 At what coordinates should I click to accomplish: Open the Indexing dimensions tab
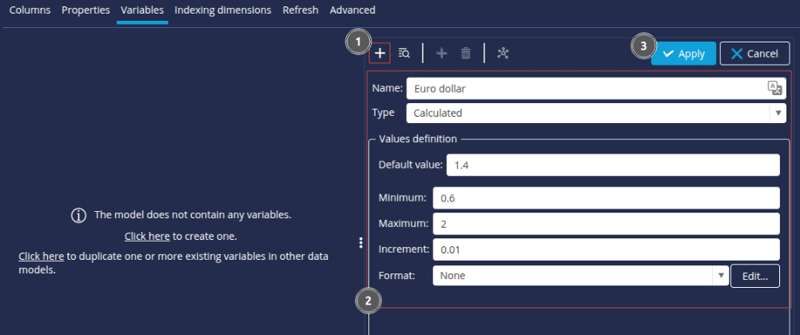pyautogui.click(x=222, y=10)
